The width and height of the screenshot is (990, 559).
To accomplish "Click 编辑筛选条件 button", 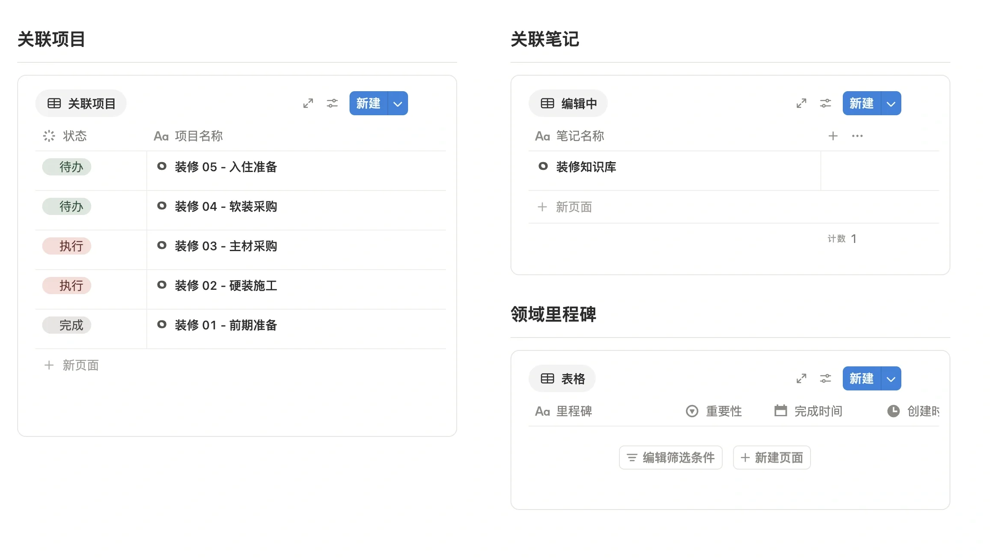I will pos(671,458).
